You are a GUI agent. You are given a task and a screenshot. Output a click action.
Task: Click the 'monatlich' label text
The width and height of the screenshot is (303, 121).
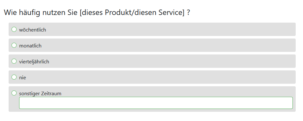pyautogui.click(x=30, y=46)
